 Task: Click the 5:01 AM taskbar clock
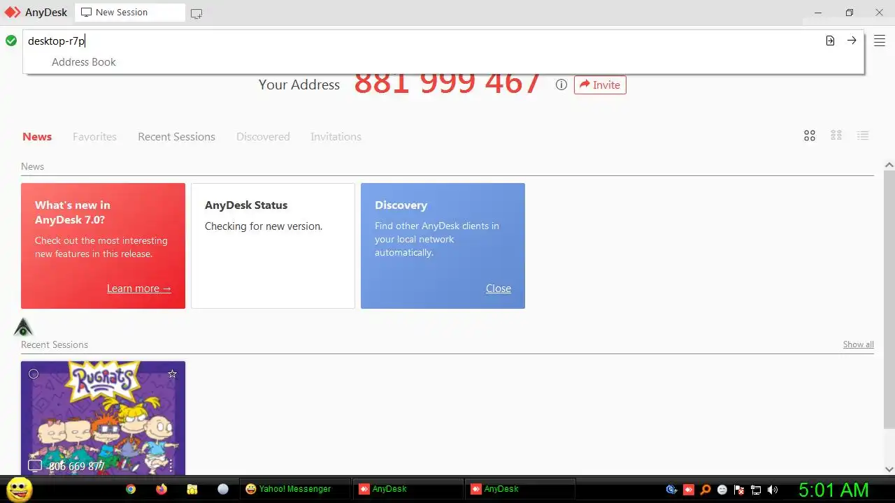[833, 490]
